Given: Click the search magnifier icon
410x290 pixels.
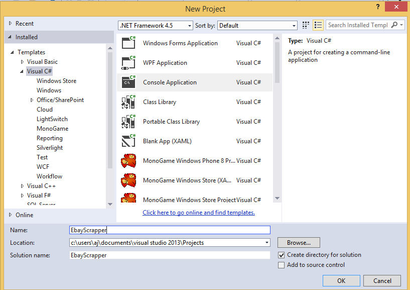Looking at the screenshot, I should point(394,25).
